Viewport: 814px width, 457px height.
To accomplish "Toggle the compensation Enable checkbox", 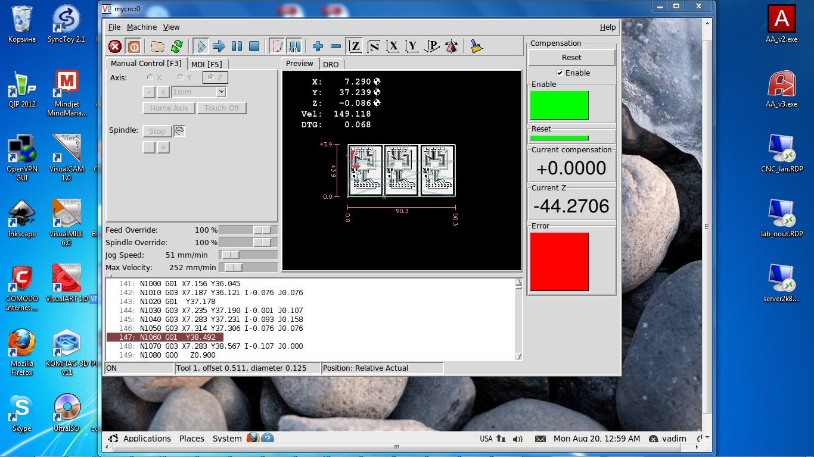I will tap(560, 73).
